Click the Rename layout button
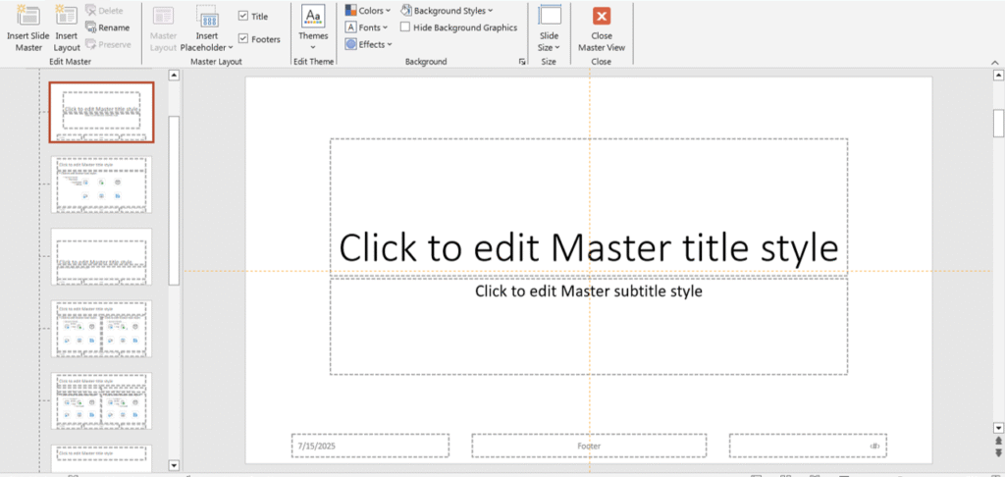Viewport: 1005px width, 477px height. tap(108, 27)
